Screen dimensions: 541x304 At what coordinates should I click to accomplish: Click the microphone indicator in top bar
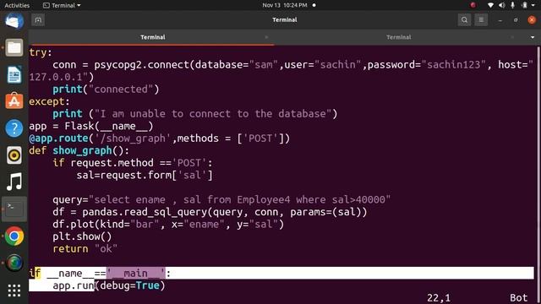[513, 5]
